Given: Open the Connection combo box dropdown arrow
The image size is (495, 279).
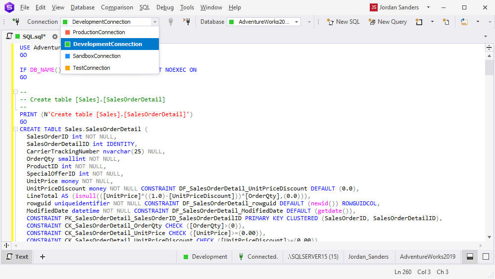Looking at the screenshot, I should [154, 22].
